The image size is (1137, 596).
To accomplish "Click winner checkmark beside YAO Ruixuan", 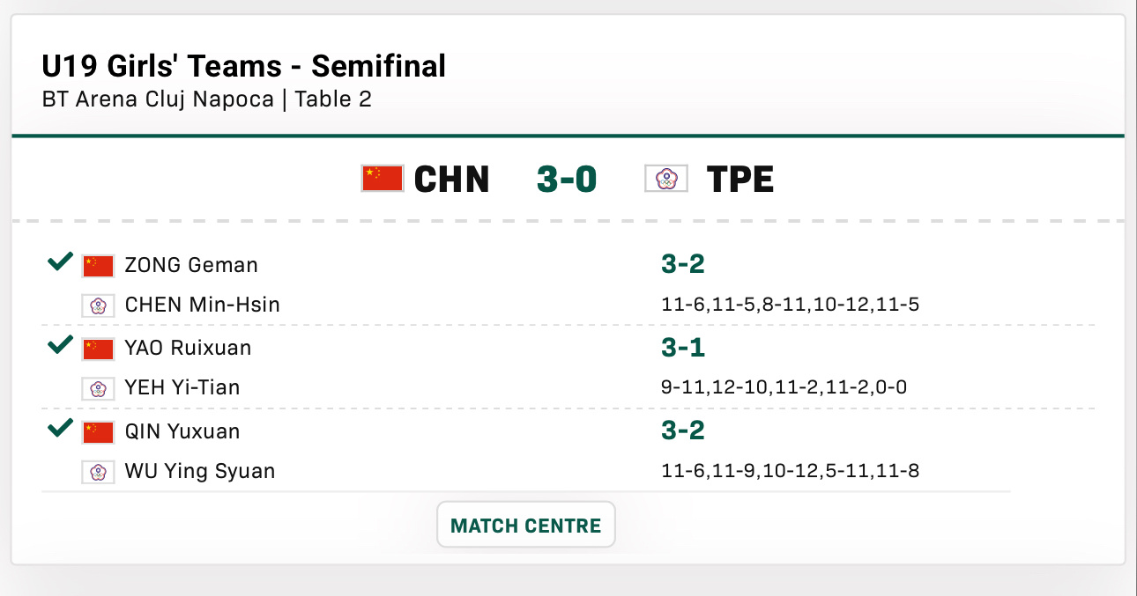I will coord(60,345).
